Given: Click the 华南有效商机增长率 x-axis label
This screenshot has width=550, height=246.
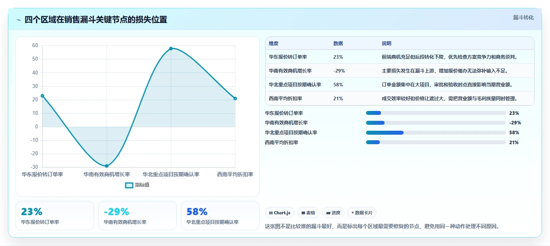Looking at the screenshot, I should pos(107,174).
